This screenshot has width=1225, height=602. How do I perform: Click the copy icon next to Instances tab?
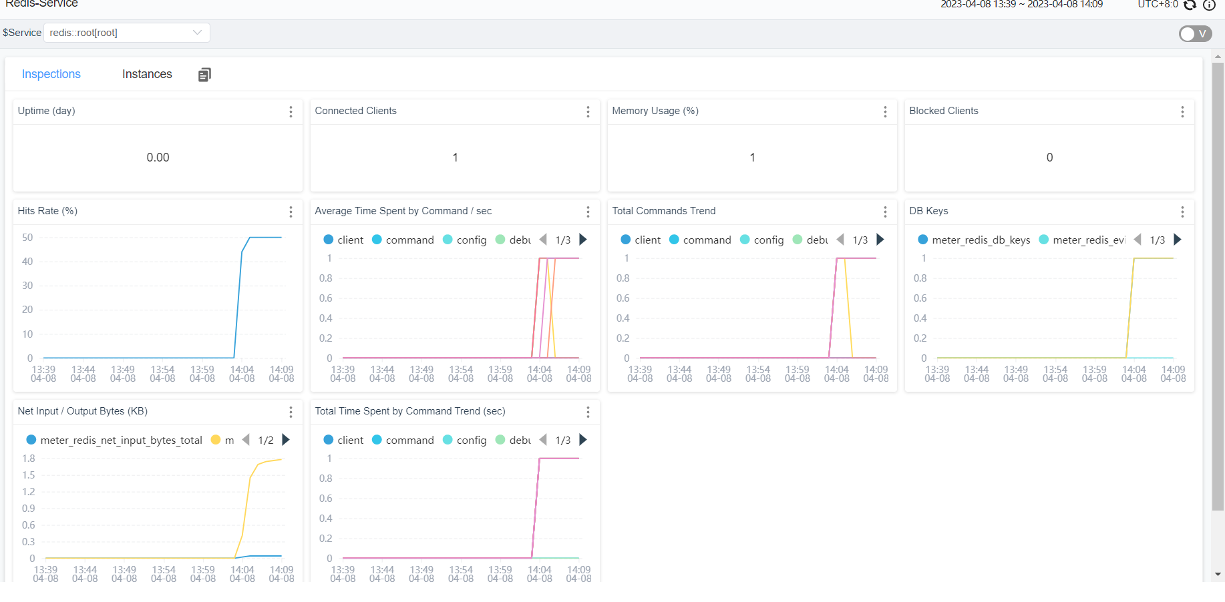[x=204, y=75]
